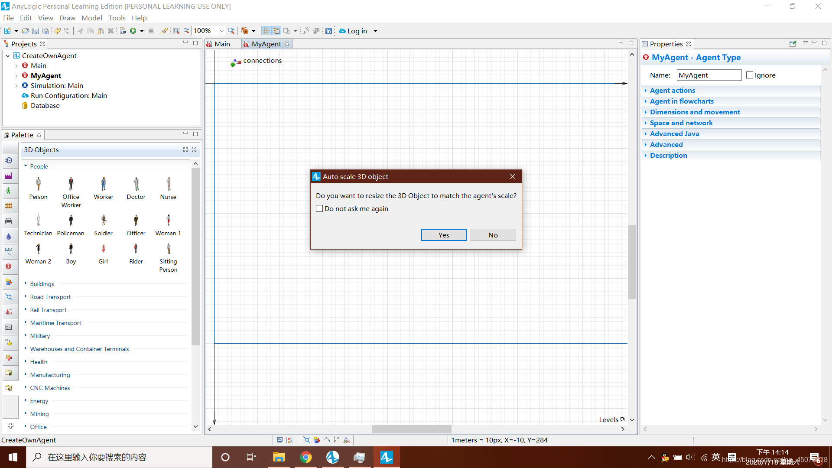Open the Model menu
Image resolution: width=832 pixels, height=468 pixels.
tap(91, 18)
